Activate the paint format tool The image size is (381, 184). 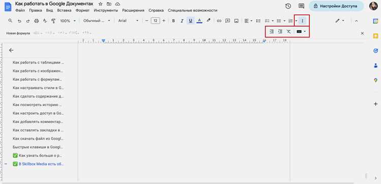coord(53,21)
